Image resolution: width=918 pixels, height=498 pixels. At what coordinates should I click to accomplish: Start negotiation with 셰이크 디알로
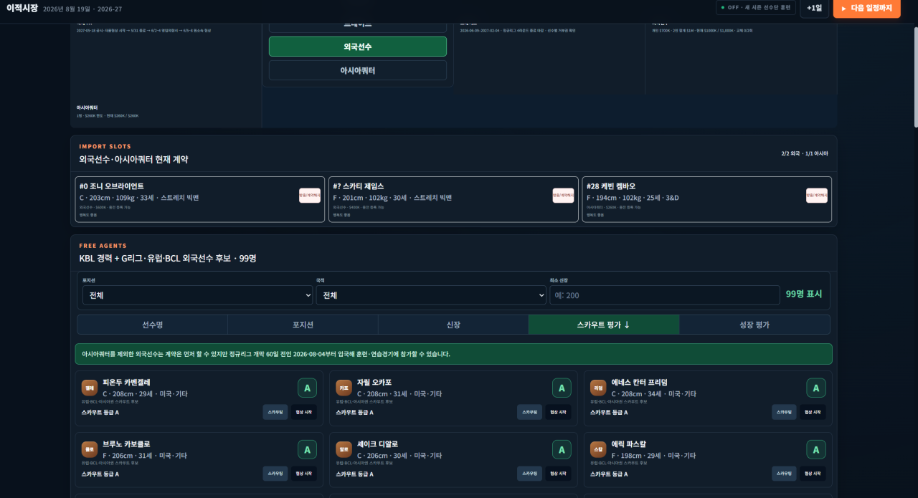tap(558, 474)
